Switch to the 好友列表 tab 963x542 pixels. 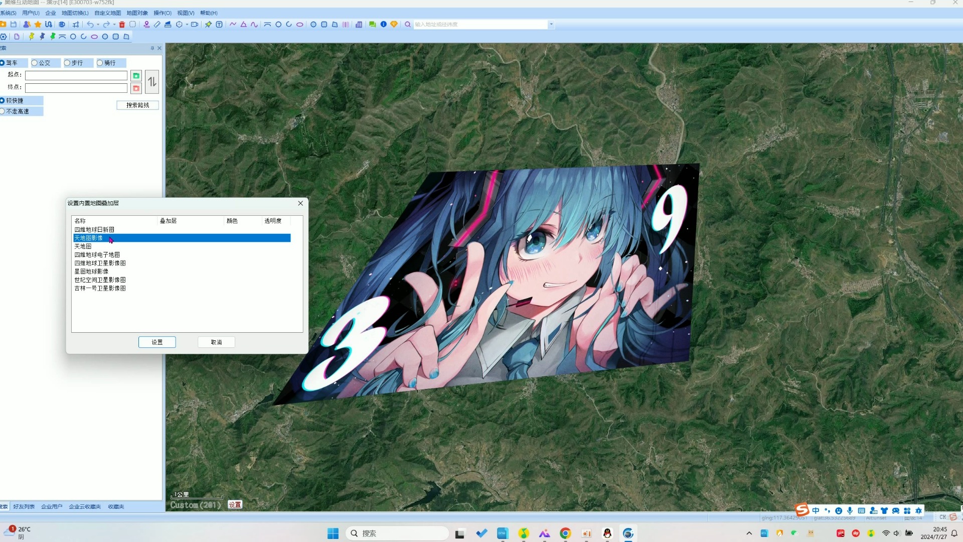pos(24,506)
